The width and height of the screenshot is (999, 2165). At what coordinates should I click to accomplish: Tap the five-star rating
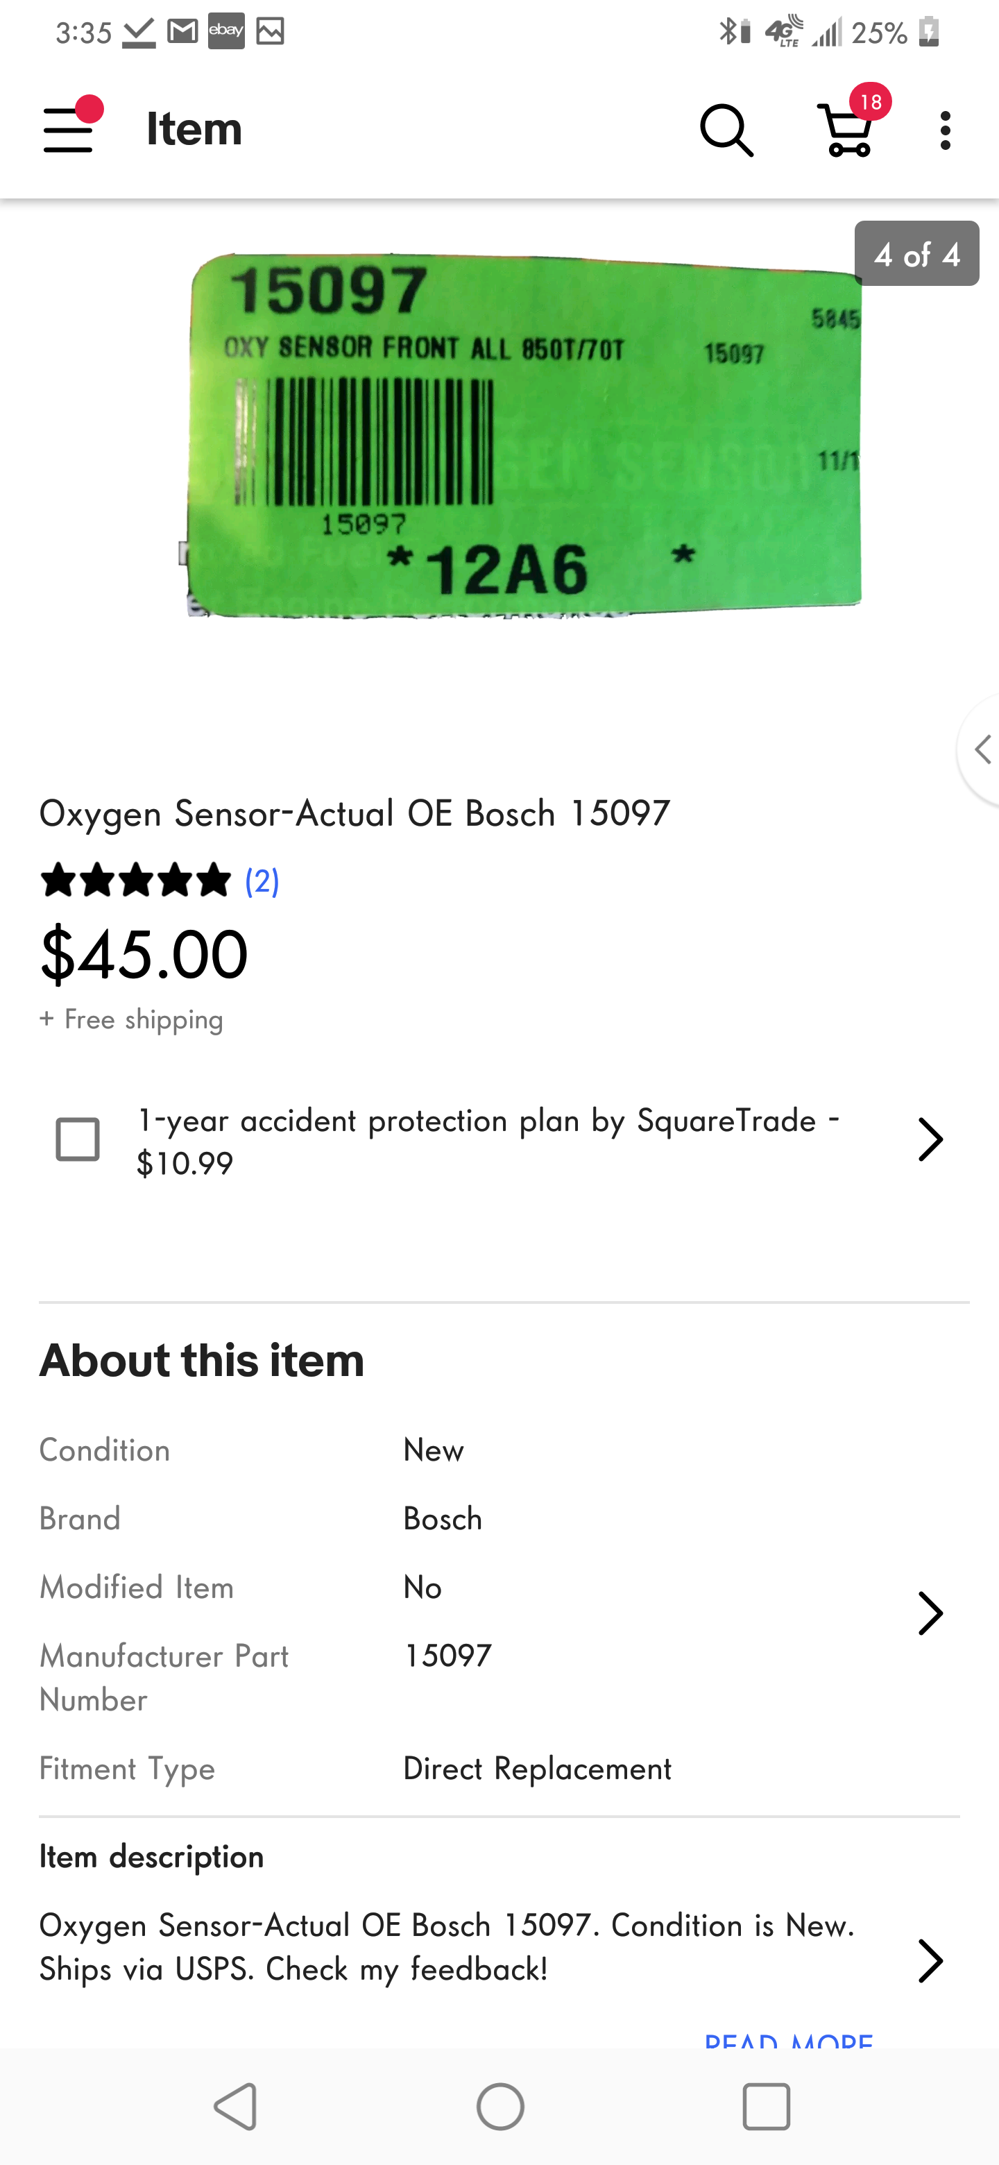135,881
